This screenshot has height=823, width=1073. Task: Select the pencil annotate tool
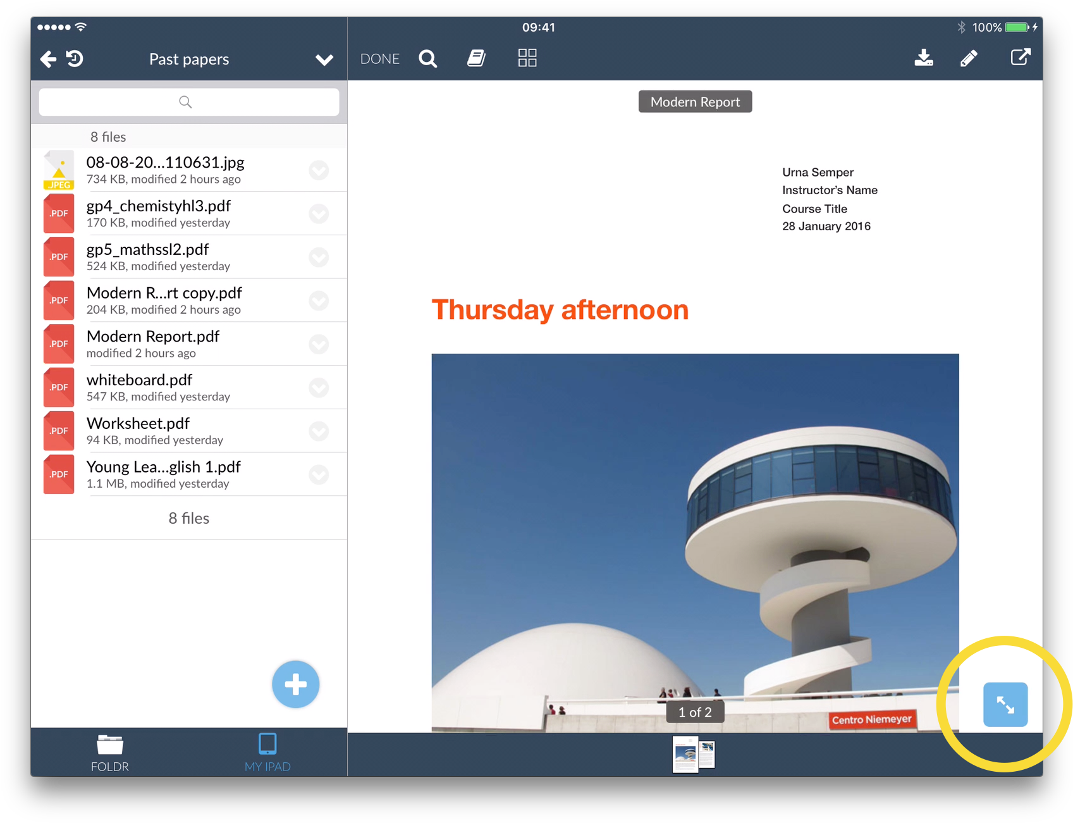pyautogui.click(x=969, y=58)
